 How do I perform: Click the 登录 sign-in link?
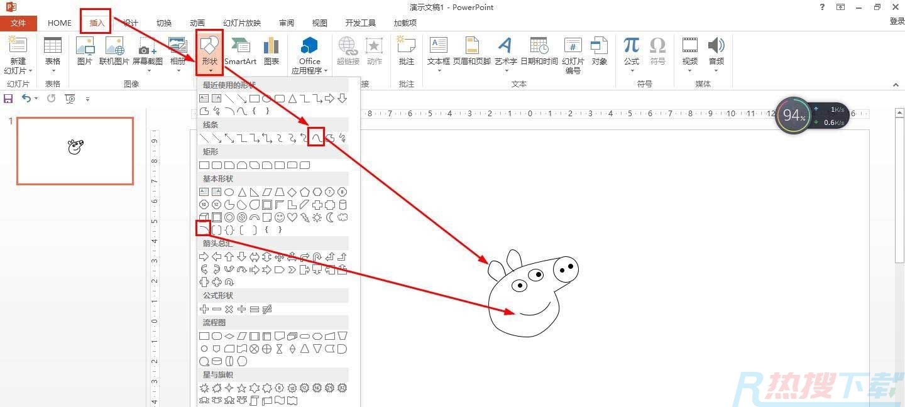pos(897,21)
